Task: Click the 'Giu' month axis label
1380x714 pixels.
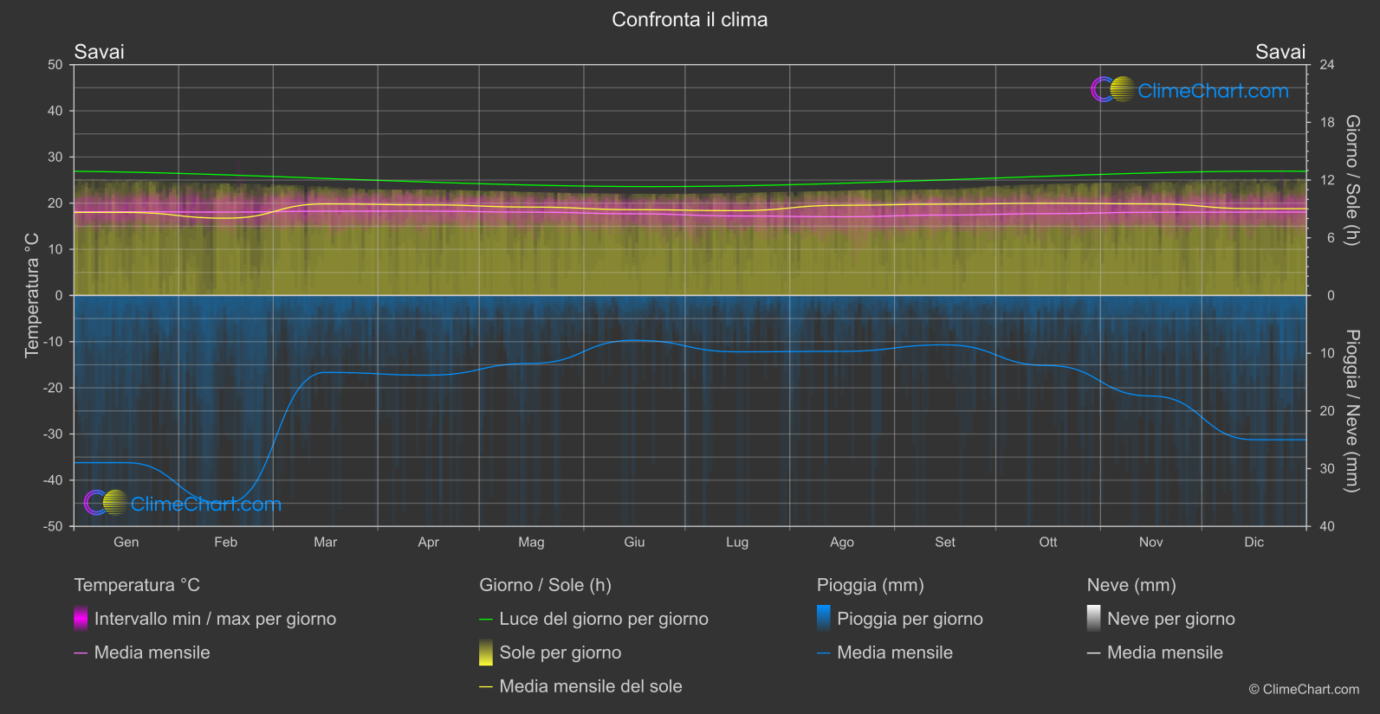Action: click(634, 542)
